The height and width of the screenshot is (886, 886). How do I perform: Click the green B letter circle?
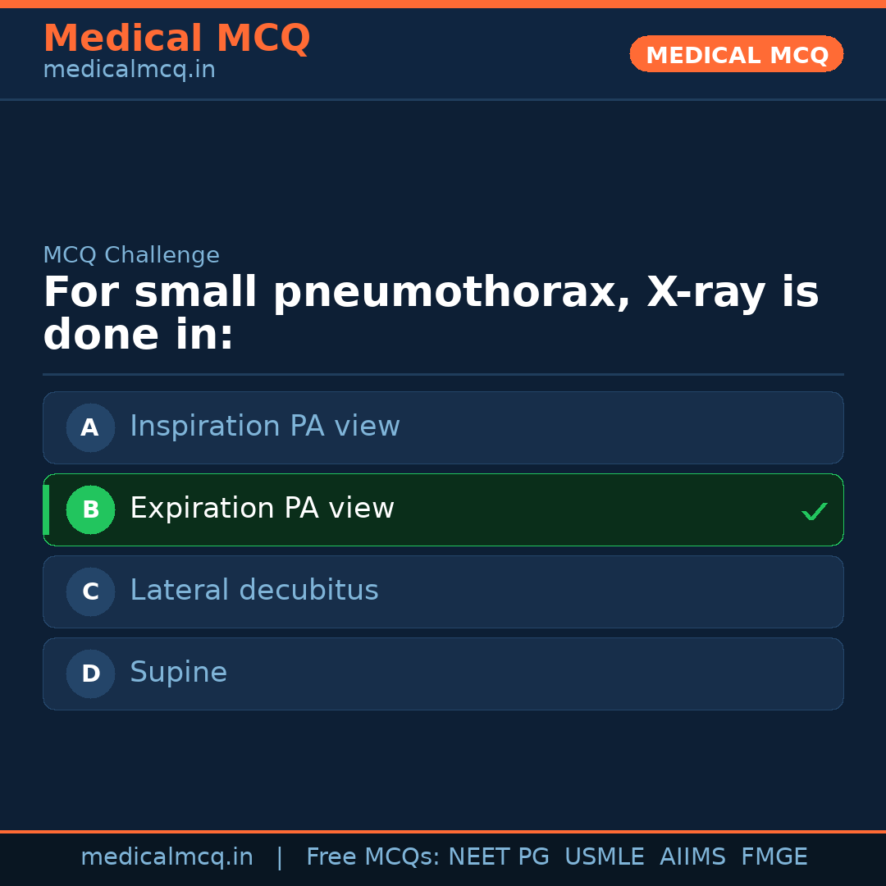click(x=90, y=509)
